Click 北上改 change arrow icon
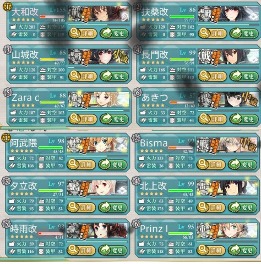 (x=234, y=207)
